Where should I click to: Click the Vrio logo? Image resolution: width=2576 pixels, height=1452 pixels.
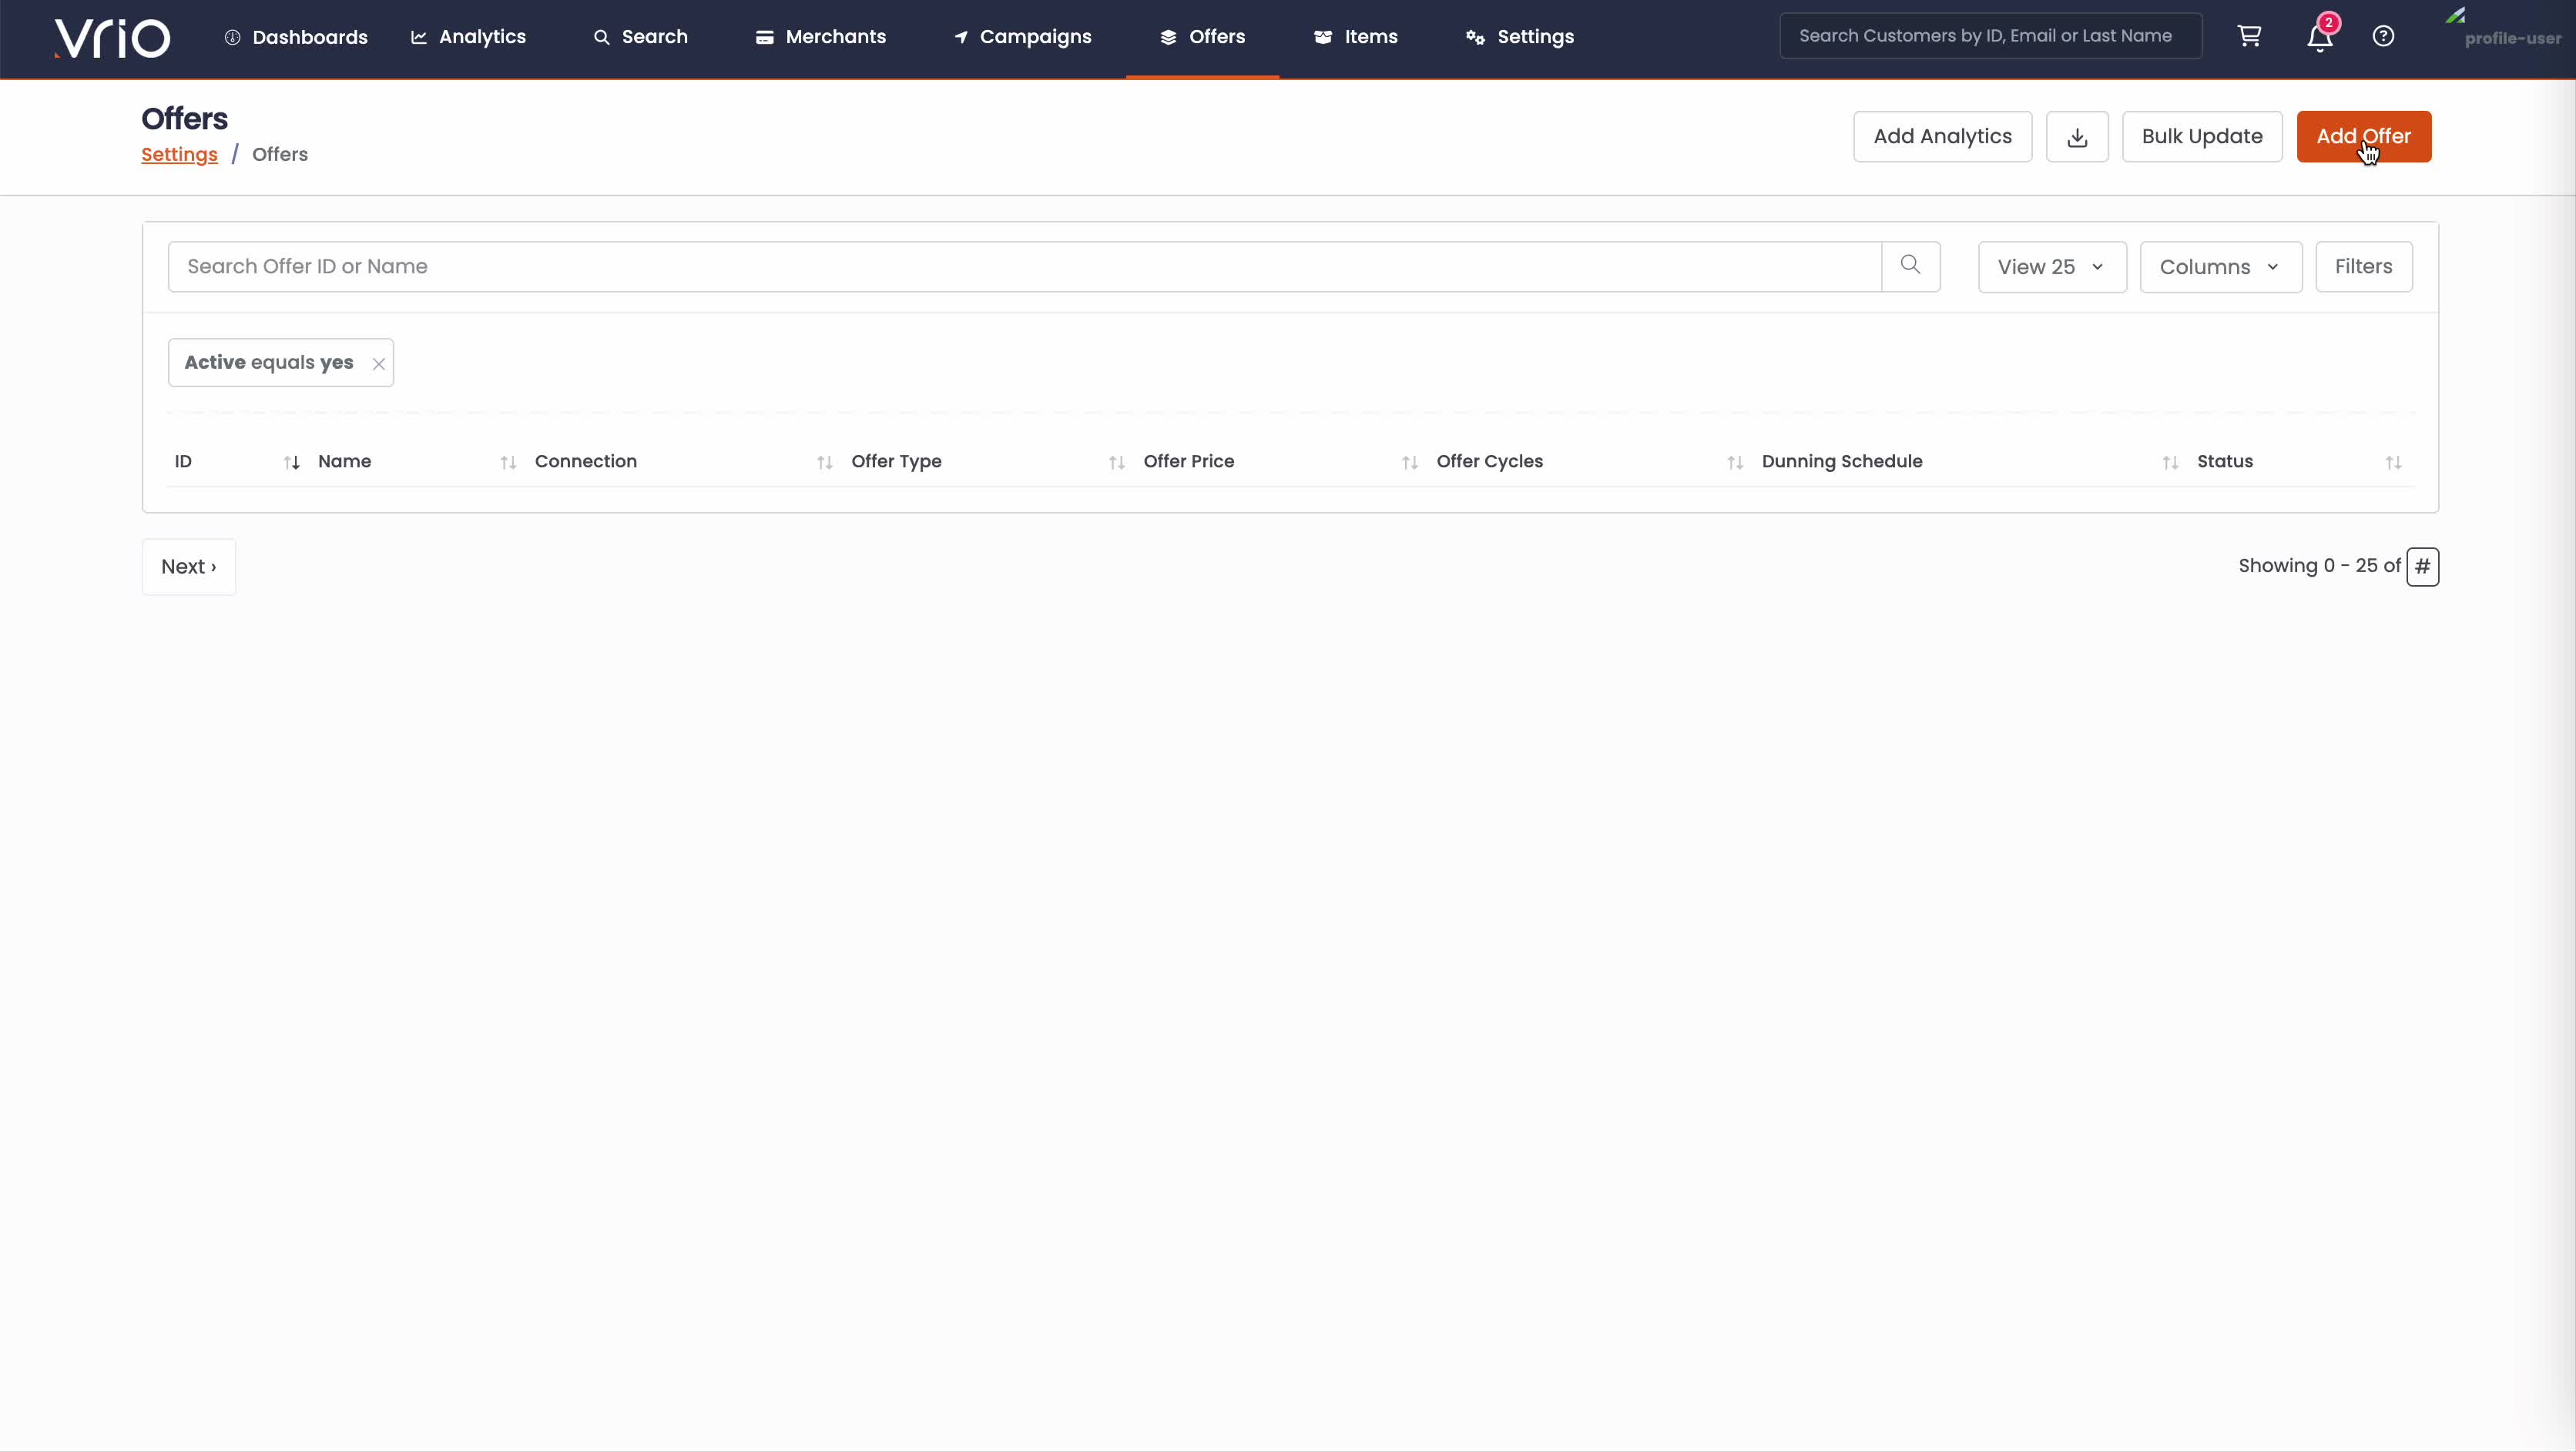pyautogui.click(x=112, y=38)
